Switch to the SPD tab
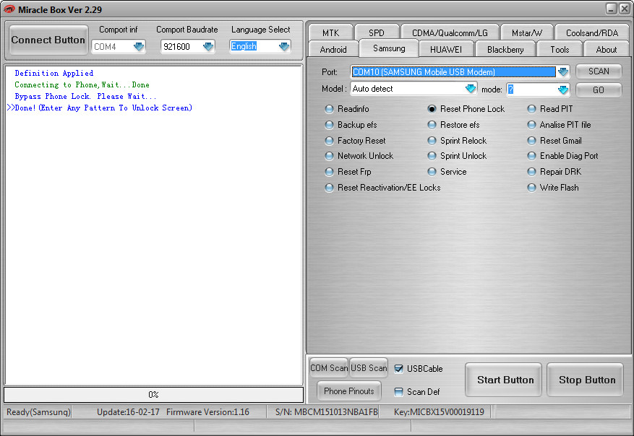The image size is (634, 436). [x=377, y=32]
